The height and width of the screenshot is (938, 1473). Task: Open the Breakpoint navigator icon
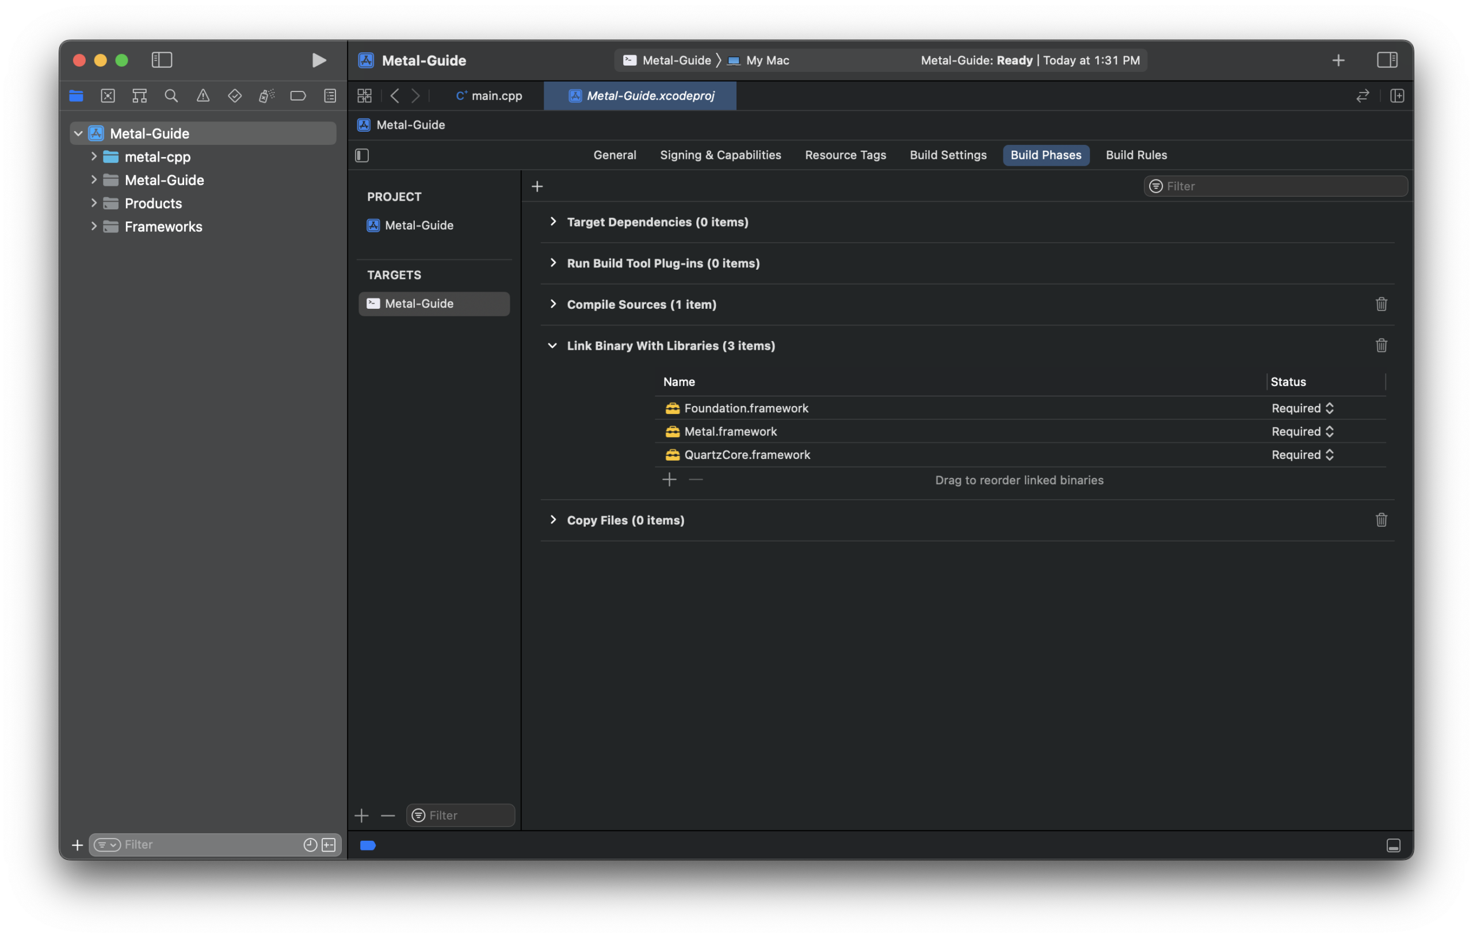(298, 96)
